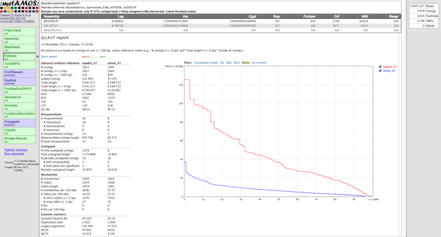Open the Preprocess pipeline step
This screenshot has width=441, height=237.
(20, 31)
